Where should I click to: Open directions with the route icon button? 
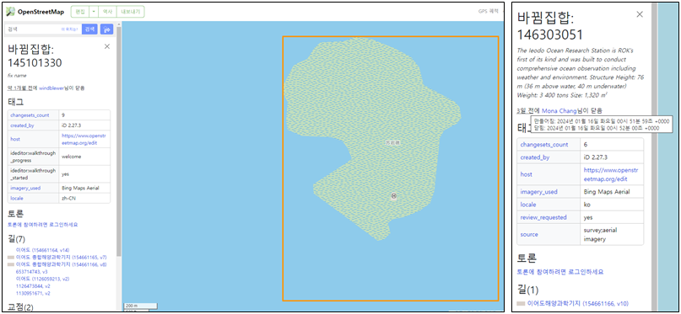(x=107, y=29)
